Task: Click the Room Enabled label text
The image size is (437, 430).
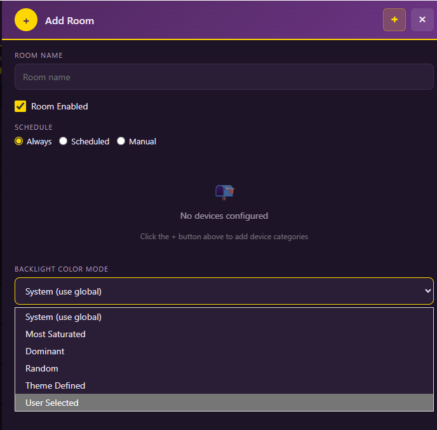Action: 60,106
